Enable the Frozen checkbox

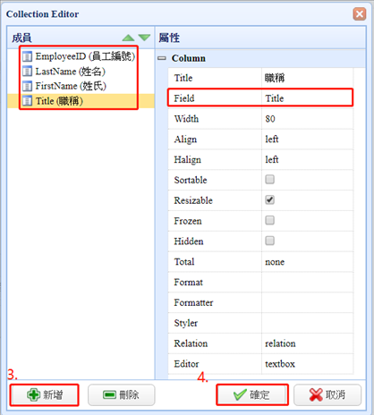[x=270, y=220]
